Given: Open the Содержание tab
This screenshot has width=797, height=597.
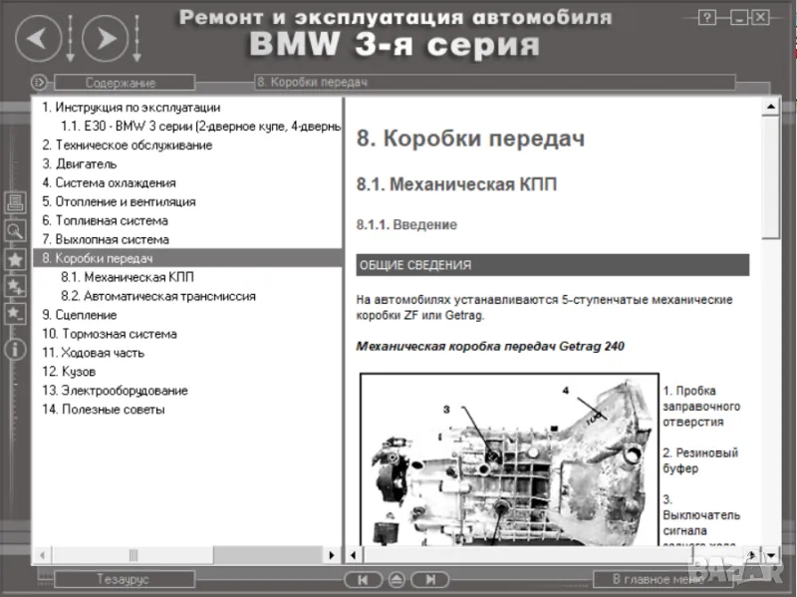Looking at the screenshot, I should coord(120,83).
